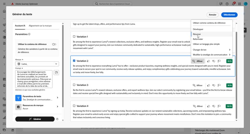Toggle Utiliser le contenu de référence switch
Image resolution: width=250 pixels, height=134 pixels.
tap(54, 44)
